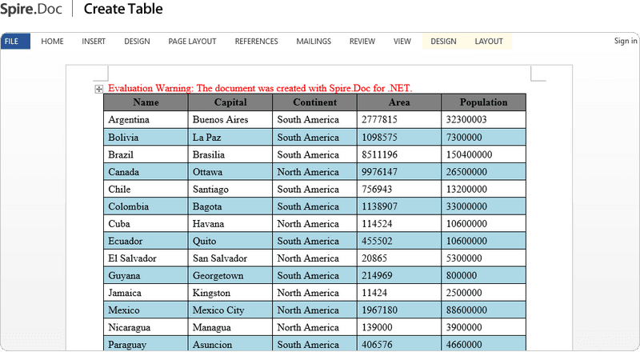
Task: Open the REFERENCES tab
Action: [x=256, y=42]
